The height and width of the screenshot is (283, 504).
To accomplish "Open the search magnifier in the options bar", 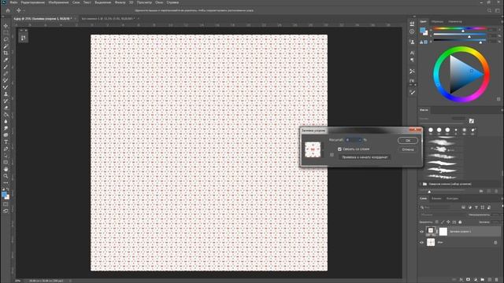I will pyautogui.click(x=489, y=10).
